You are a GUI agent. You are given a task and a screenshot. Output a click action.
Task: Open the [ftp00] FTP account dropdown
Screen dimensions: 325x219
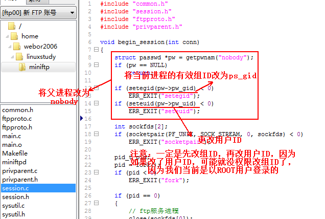(38, 13)
